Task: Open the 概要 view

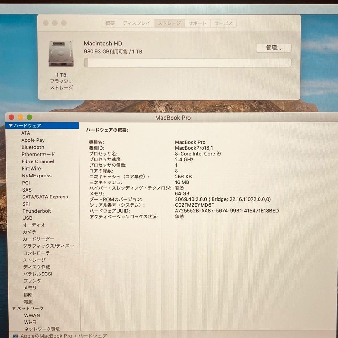Action: coord(110,23)
